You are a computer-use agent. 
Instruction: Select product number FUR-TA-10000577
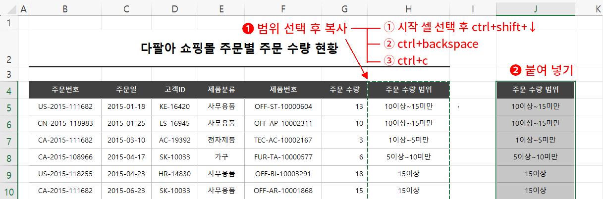coord(283,157)
